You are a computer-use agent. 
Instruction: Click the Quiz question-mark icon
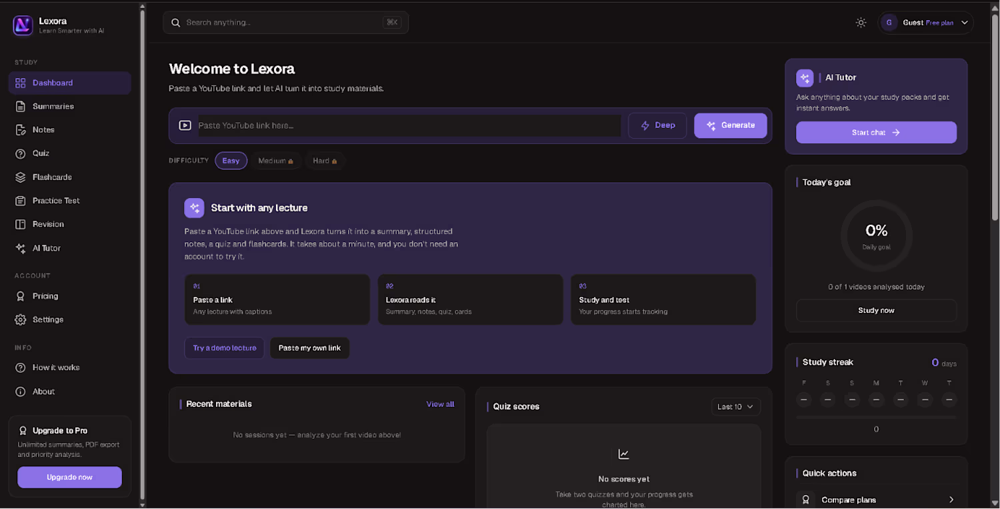tap(20, 153)
